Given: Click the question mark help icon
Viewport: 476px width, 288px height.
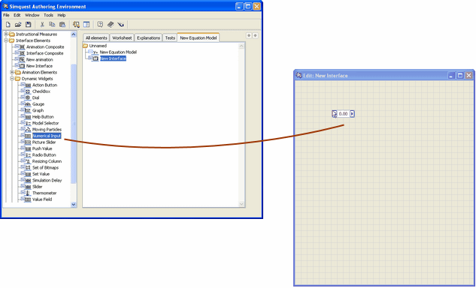Looking at the screenshot, I should (100, 25).
